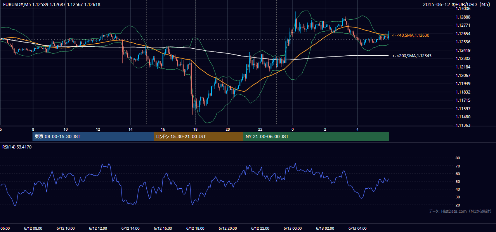Click the RSI scale 60 level
The image size is (496, 232).
click(458, 174)
